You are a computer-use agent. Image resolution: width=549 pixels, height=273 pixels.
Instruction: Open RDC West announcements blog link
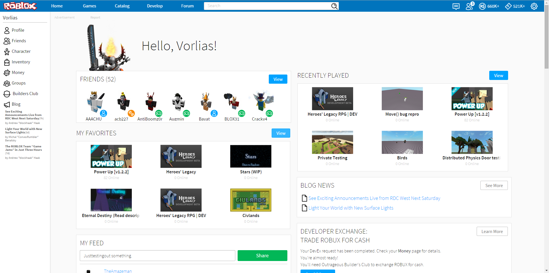click(374, 198)
